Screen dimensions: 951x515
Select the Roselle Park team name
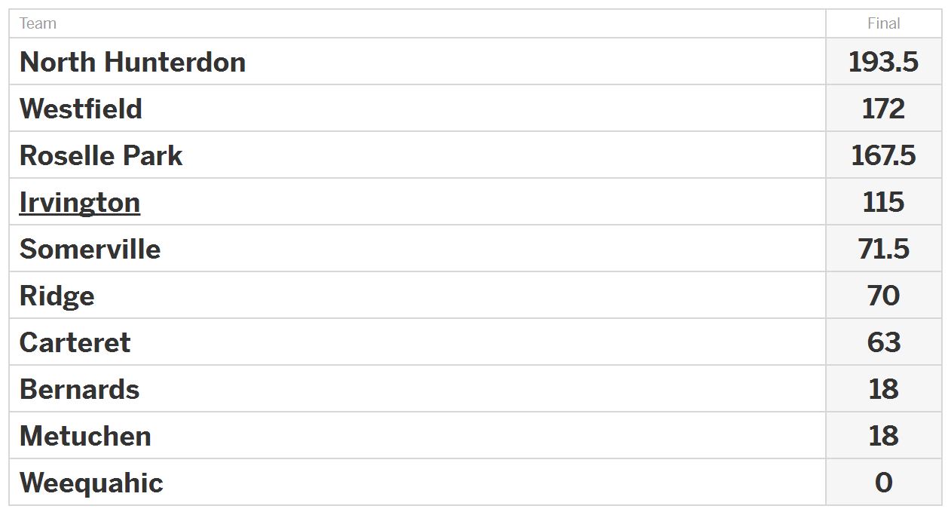pyautogui.click(x=101, y=155)
